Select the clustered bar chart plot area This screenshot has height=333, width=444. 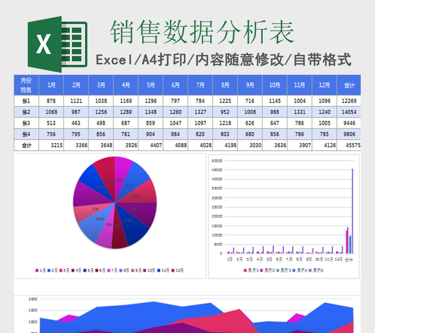[x=289, y=207]
